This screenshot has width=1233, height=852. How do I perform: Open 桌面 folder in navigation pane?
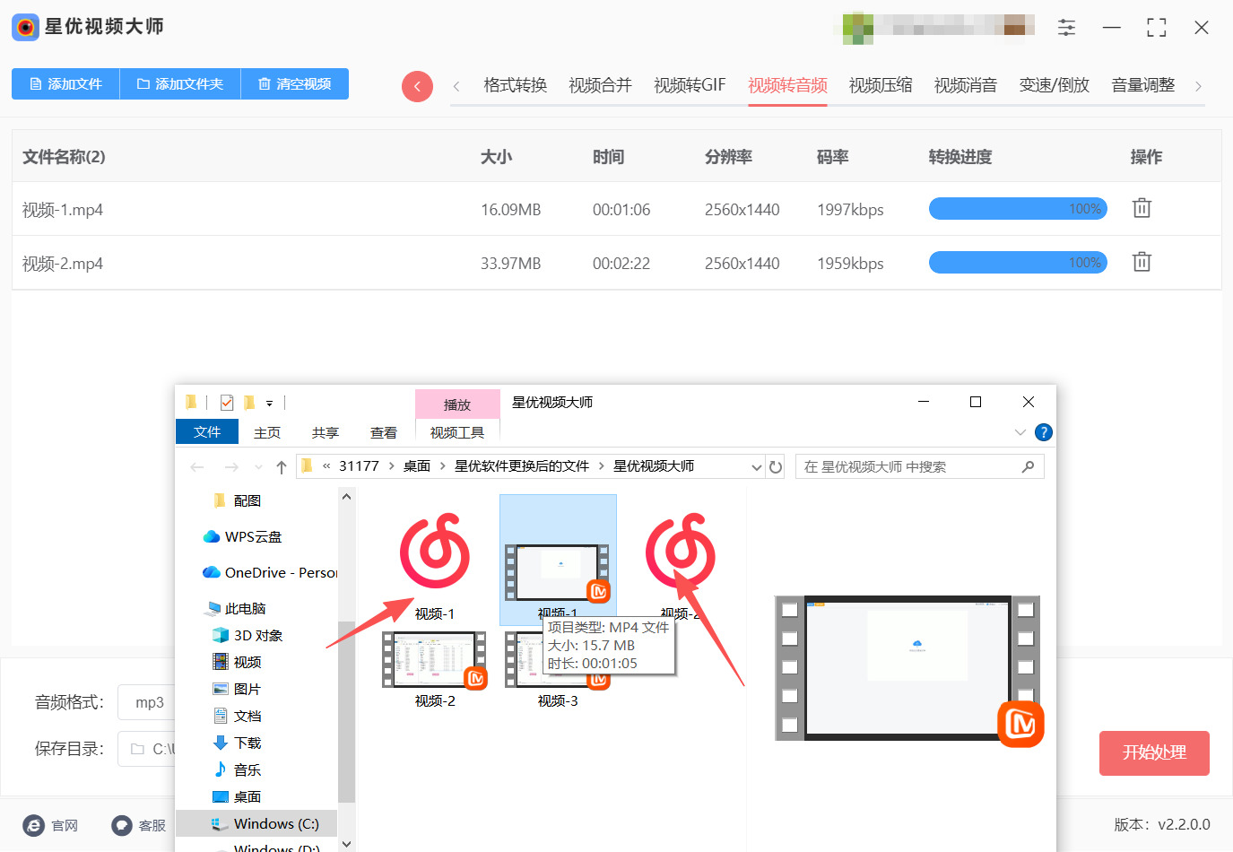tap(237, 797)
